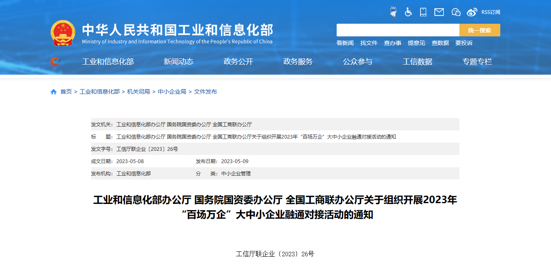Open the wheelchair accessibility mode icon

[408, 12]
